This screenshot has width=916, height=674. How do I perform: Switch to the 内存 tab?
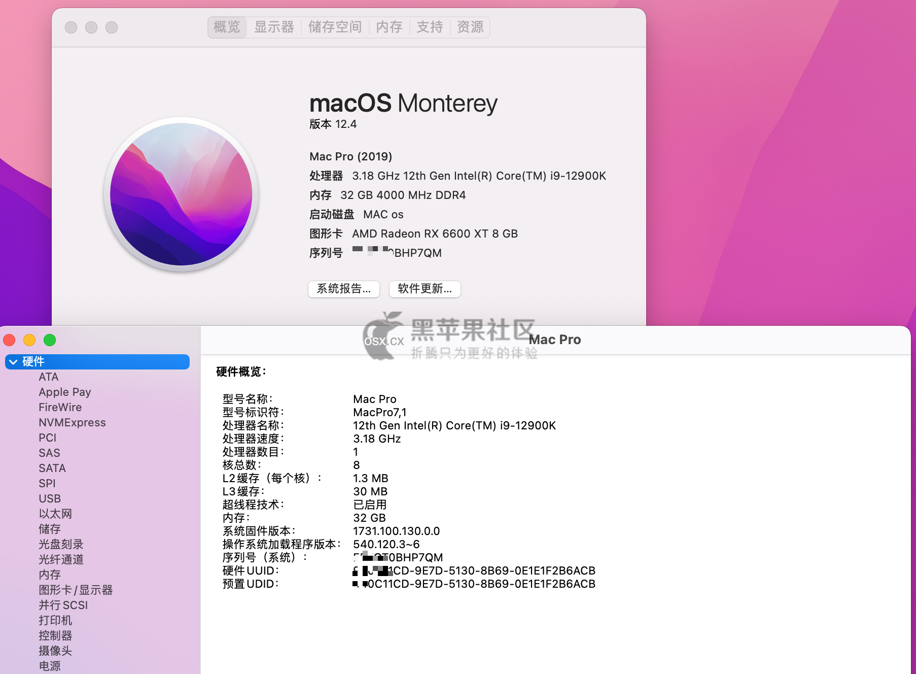coord(389,27)
